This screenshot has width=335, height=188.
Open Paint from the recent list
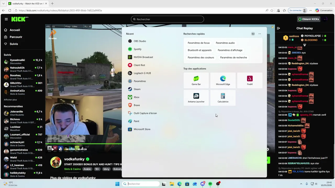[134, 121]
